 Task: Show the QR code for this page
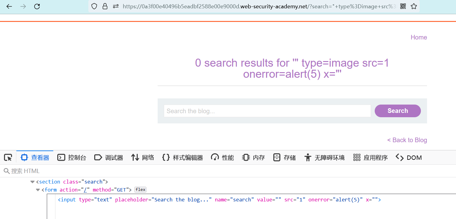(x=403, y=6)
